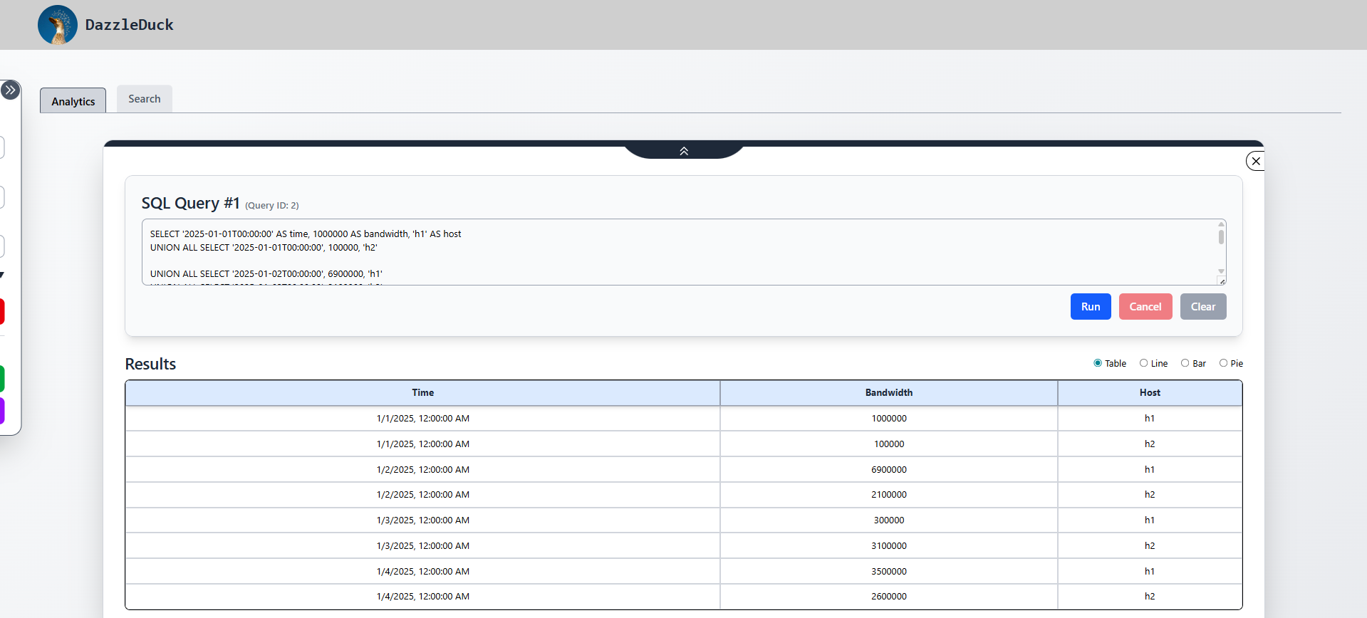Image resolution: width=1367 pixels, height=618 pixels.
Task: Click the red button in collapsed sidebar
Action: coord(2,312)
